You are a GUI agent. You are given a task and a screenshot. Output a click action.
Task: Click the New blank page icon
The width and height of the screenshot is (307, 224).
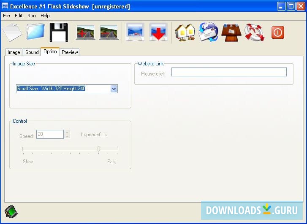coord(12,32)
